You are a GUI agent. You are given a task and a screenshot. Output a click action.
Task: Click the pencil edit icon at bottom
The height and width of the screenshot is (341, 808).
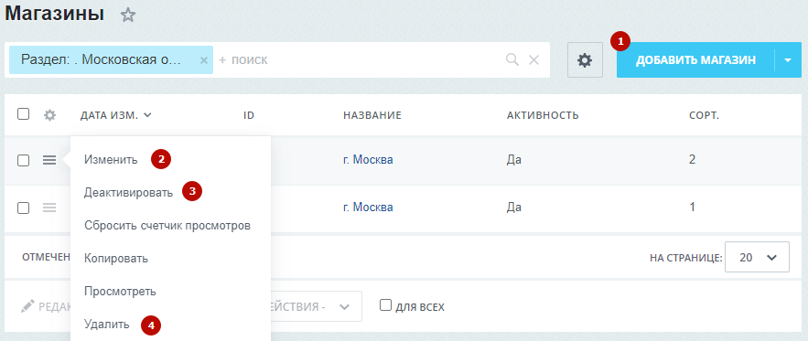(27, 306)
